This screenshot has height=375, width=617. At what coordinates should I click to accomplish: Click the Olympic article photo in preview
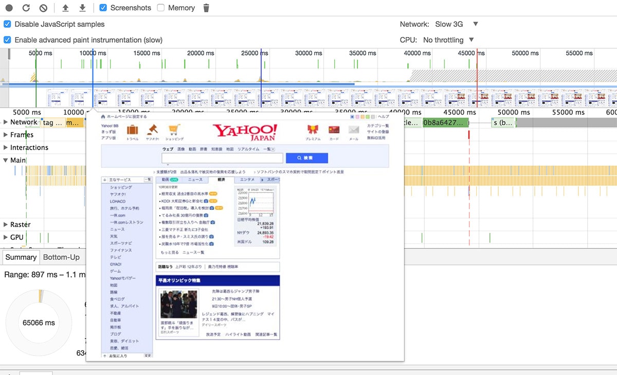178,305
